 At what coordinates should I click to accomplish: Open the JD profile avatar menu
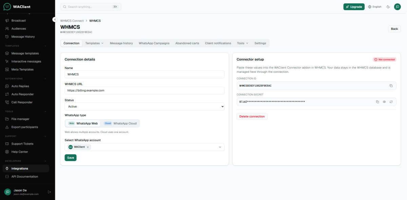click(x=397, y=7)
